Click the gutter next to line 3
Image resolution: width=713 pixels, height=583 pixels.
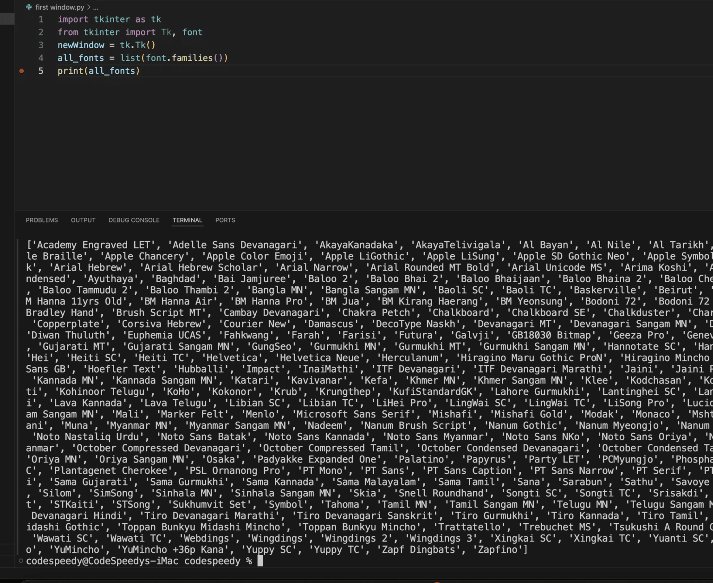pos(21,45)
